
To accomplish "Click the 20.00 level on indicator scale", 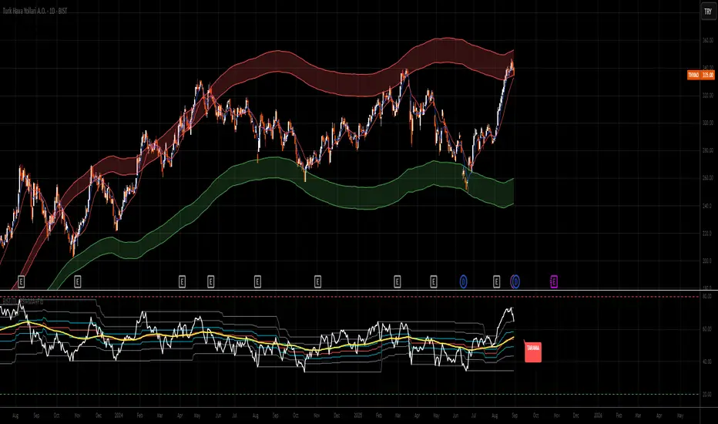I will (707, 394).
